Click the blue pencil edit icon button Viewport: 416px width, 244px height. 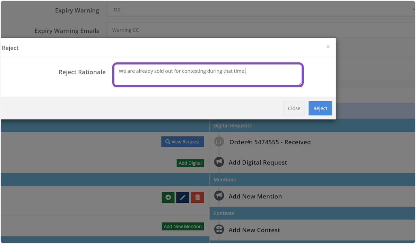click(183, 197)
